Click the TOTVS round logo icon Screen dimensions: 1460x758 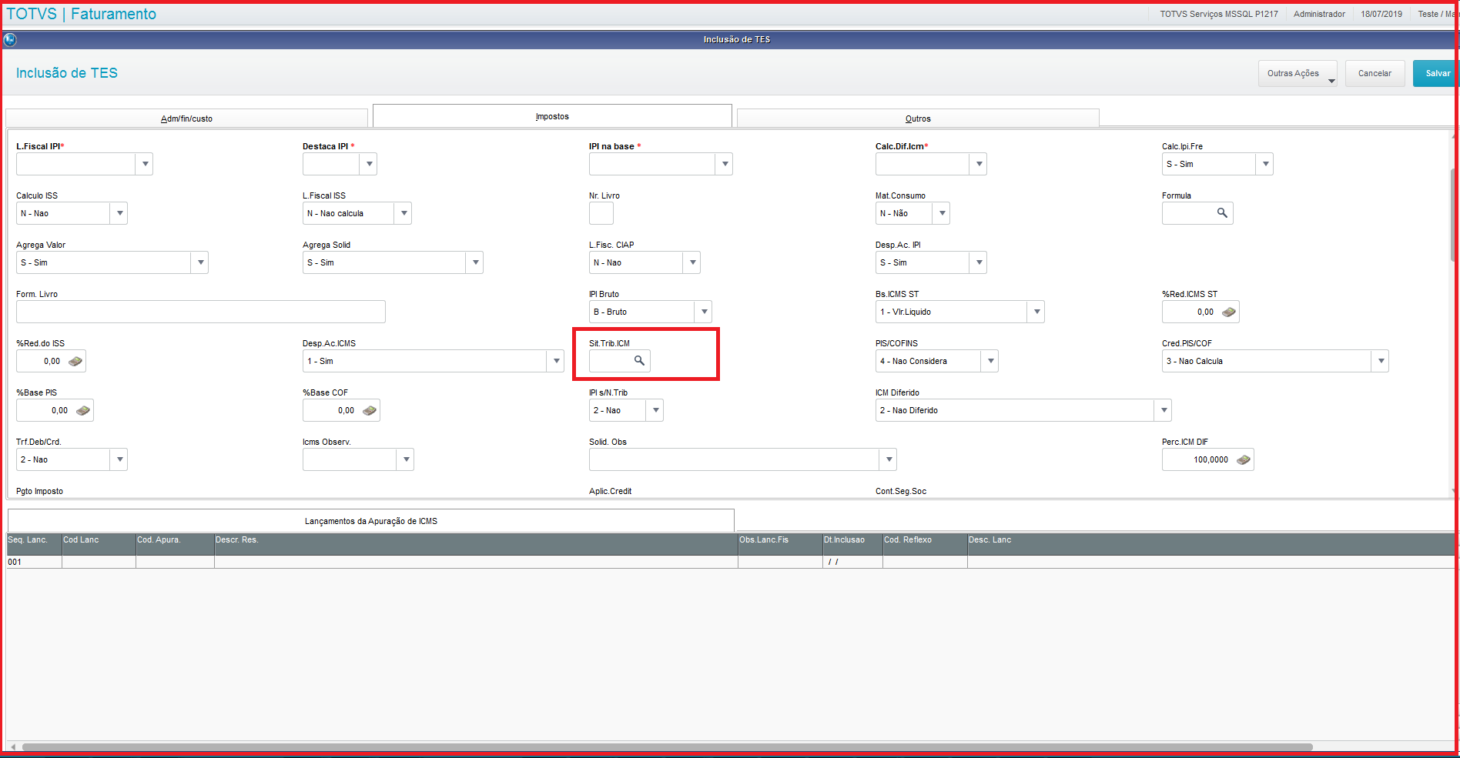pyautogui.click(x=10, y=39)
